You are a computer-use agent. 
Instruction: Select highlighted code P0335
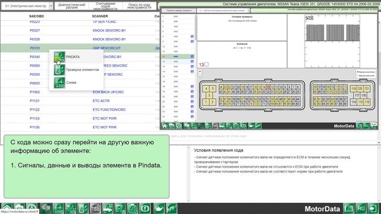pyautogui.click(x=35, y=48)
